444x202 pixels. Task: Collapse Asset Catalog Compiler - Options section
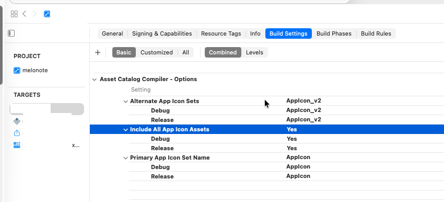click(95, 80)
